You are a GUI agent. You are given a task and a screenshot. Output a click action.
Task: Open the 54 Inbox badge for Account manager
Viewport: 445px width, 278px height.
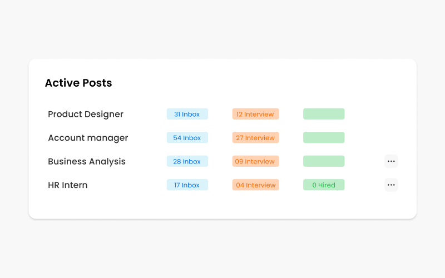click(x=187, y=137)
